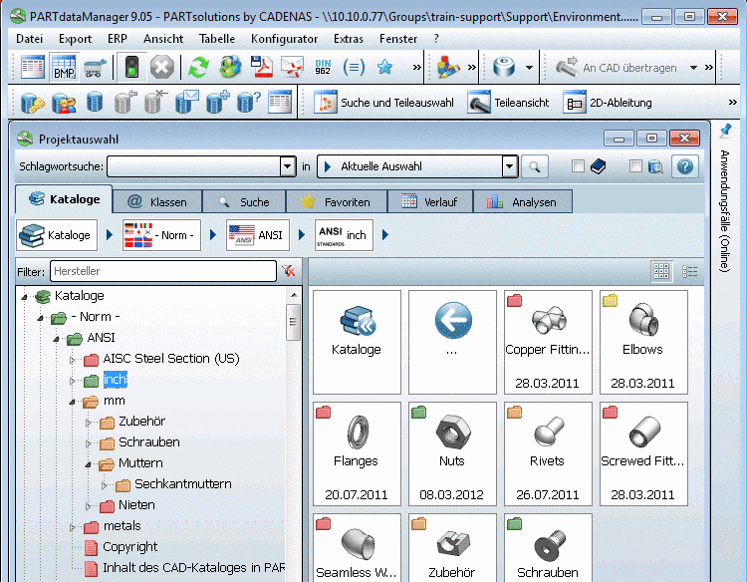
Task: Open the Schlagwortsuche dropdown arrow
Action: pos(287,166)
